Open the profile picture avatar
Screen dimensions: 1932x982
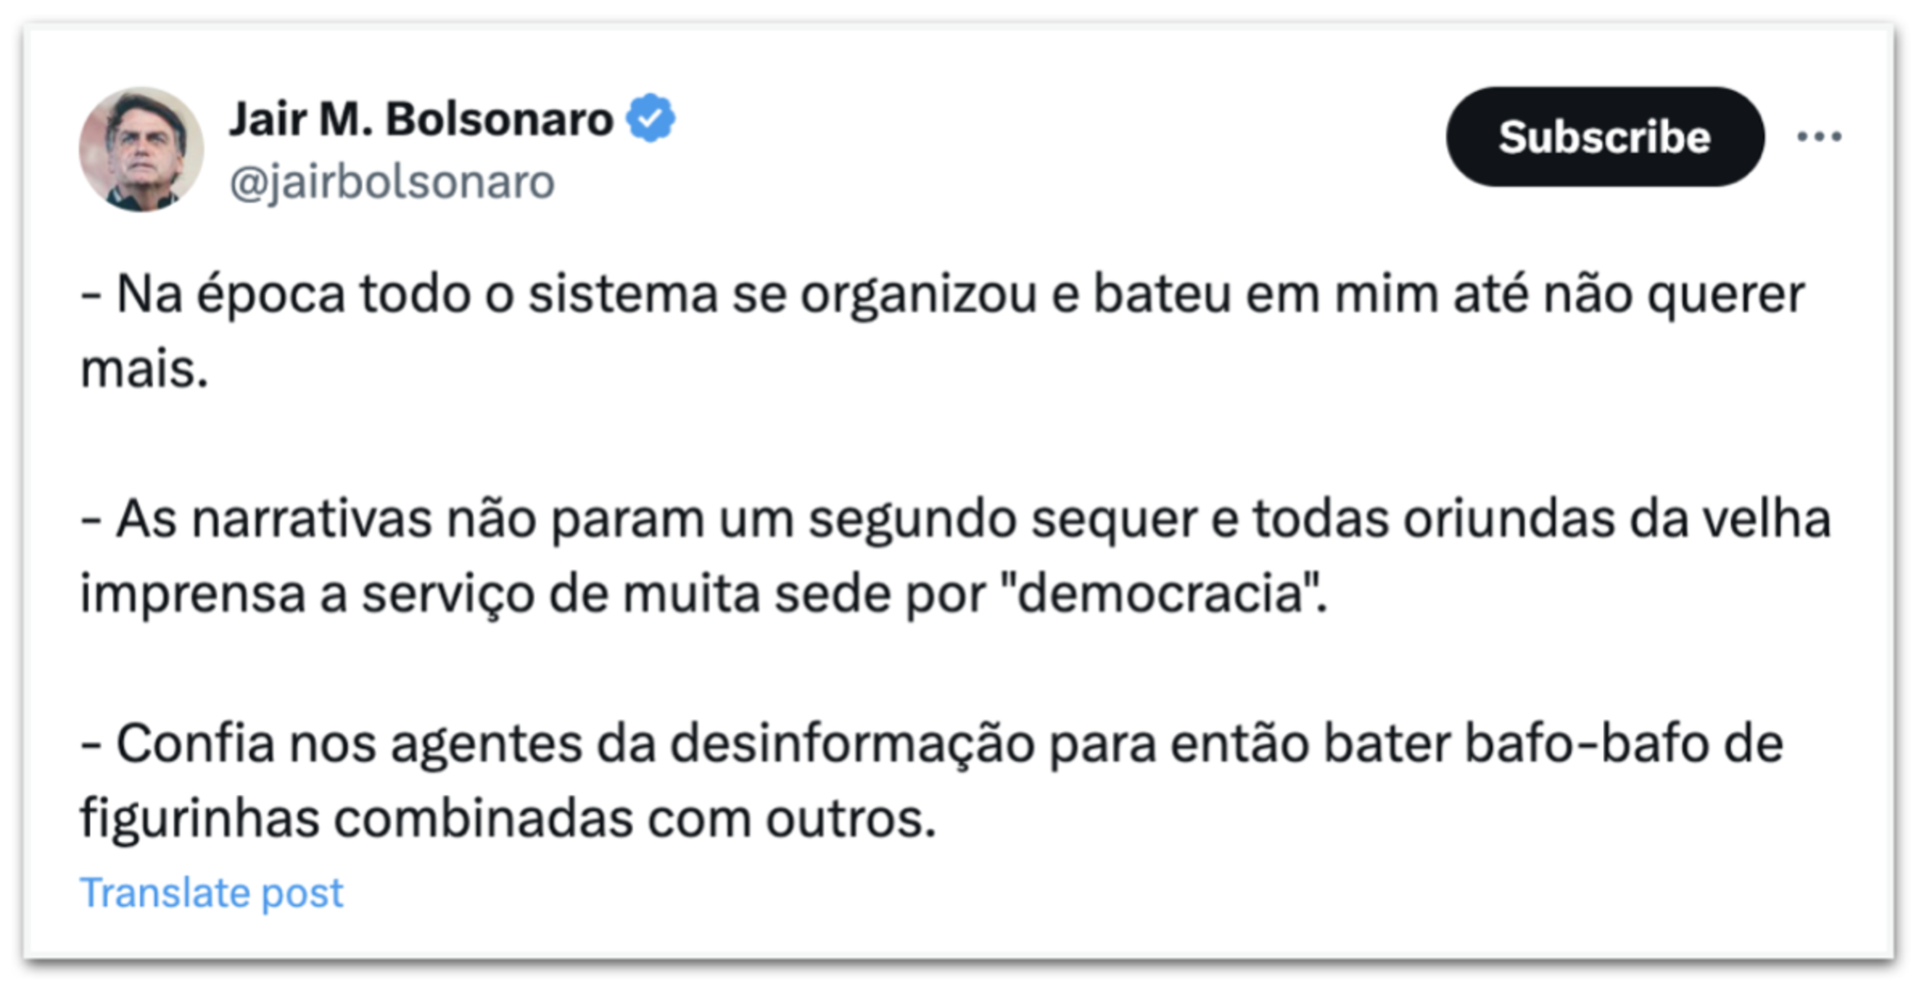pyautogui.click(x=141, y=149)
